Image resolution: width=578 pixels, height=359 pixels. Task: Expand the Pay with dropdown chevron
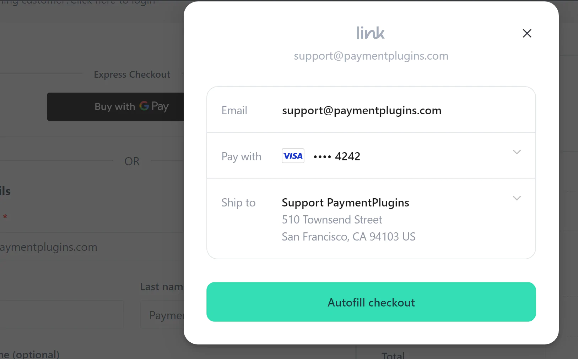coord(517,152)
